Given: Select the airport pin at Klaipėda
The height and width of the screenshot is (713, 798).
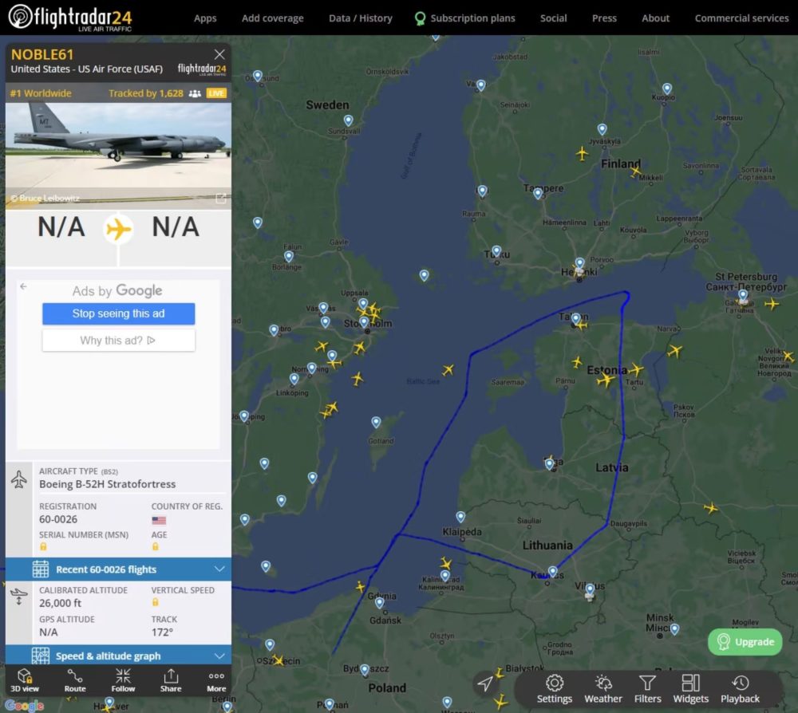Looking at the screenshot, I should (x=460, y=517).
